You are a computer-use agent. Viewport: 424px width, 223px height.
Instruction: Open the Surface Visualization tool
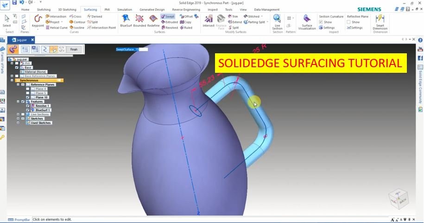[x=307, y=21]
